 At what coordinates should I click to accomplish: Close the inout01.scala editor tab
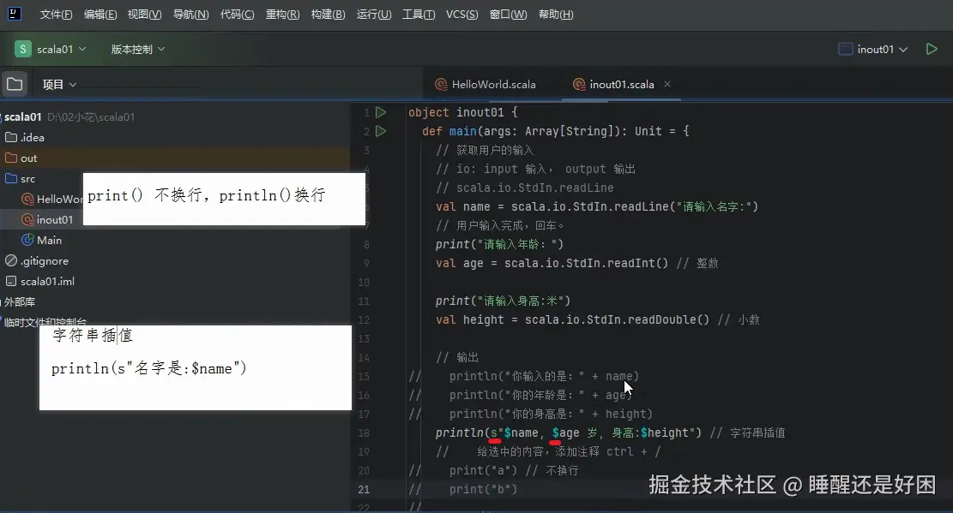[667, 84]
